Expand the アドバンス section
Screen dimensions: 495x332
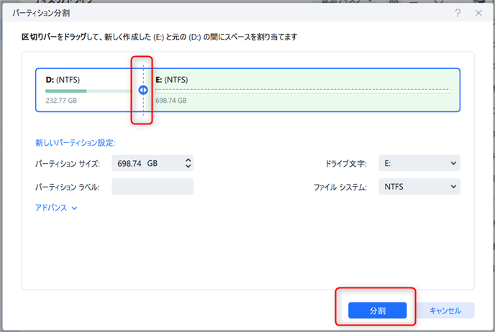(x=56, y=208)
